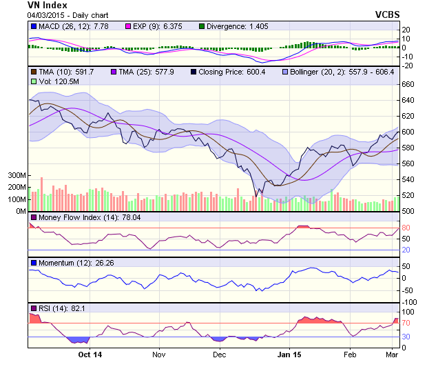The width and height of the screenshot is (427, 369).
Task: Click the Nov date axis label
Action: pyautogui.click(x=158, y=355)
